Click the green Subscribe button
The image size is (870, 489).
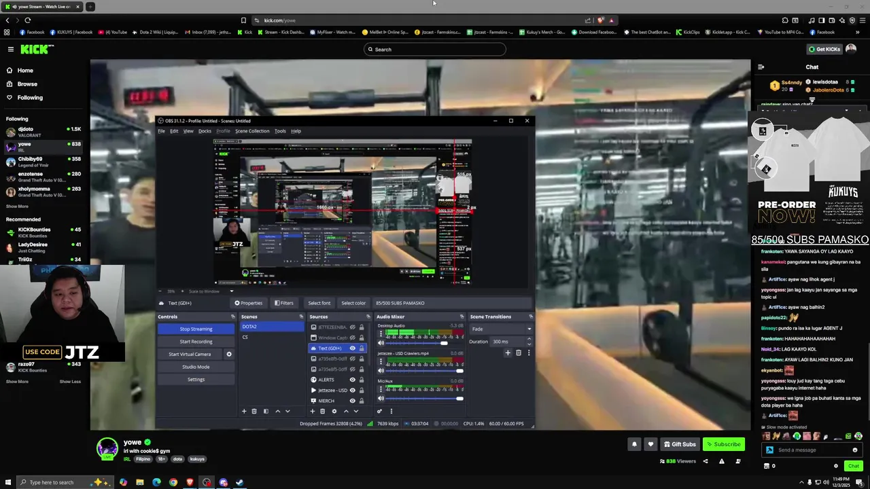(x=724, y=444)
